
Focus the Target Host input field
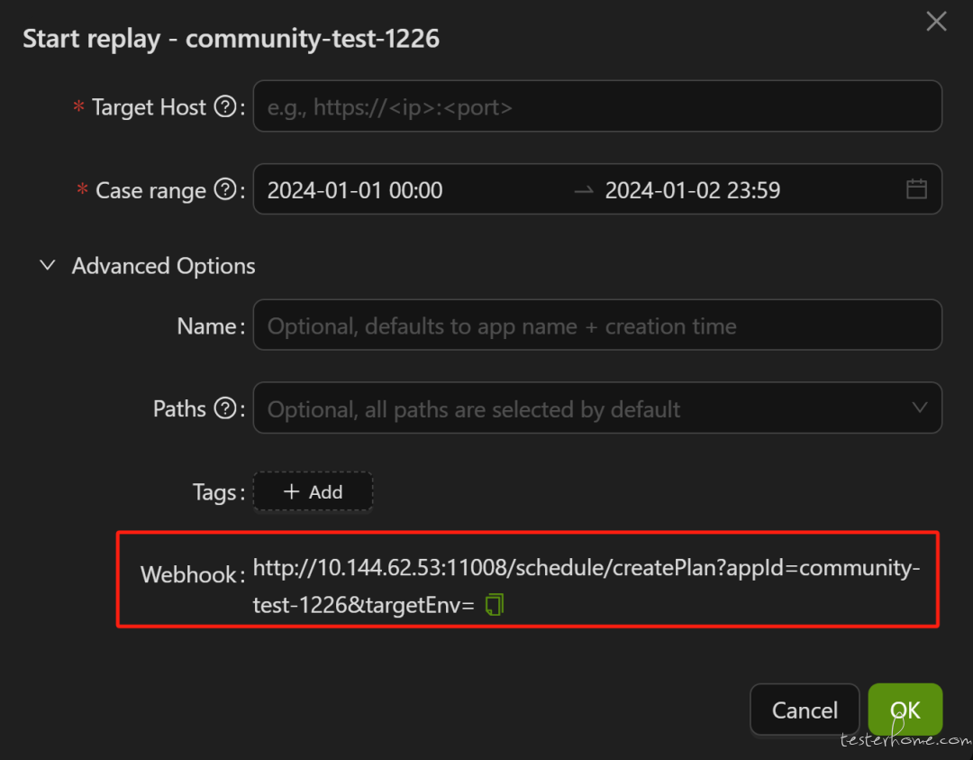[x=597, y=106]
